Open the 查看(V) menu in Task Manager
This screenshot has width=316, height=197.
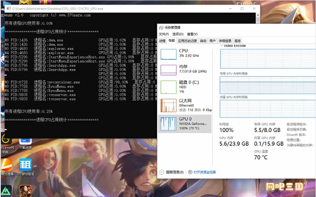192,34
